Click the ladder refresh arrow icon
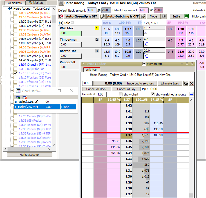This screenshot has height=198, width=206. click(186, 83)
